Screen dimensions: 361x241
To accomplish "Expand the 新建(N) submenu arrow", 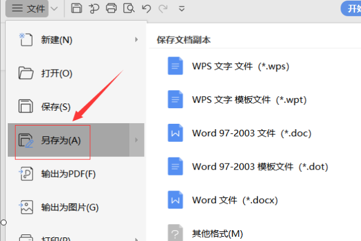I will click(x=137, y=40).
